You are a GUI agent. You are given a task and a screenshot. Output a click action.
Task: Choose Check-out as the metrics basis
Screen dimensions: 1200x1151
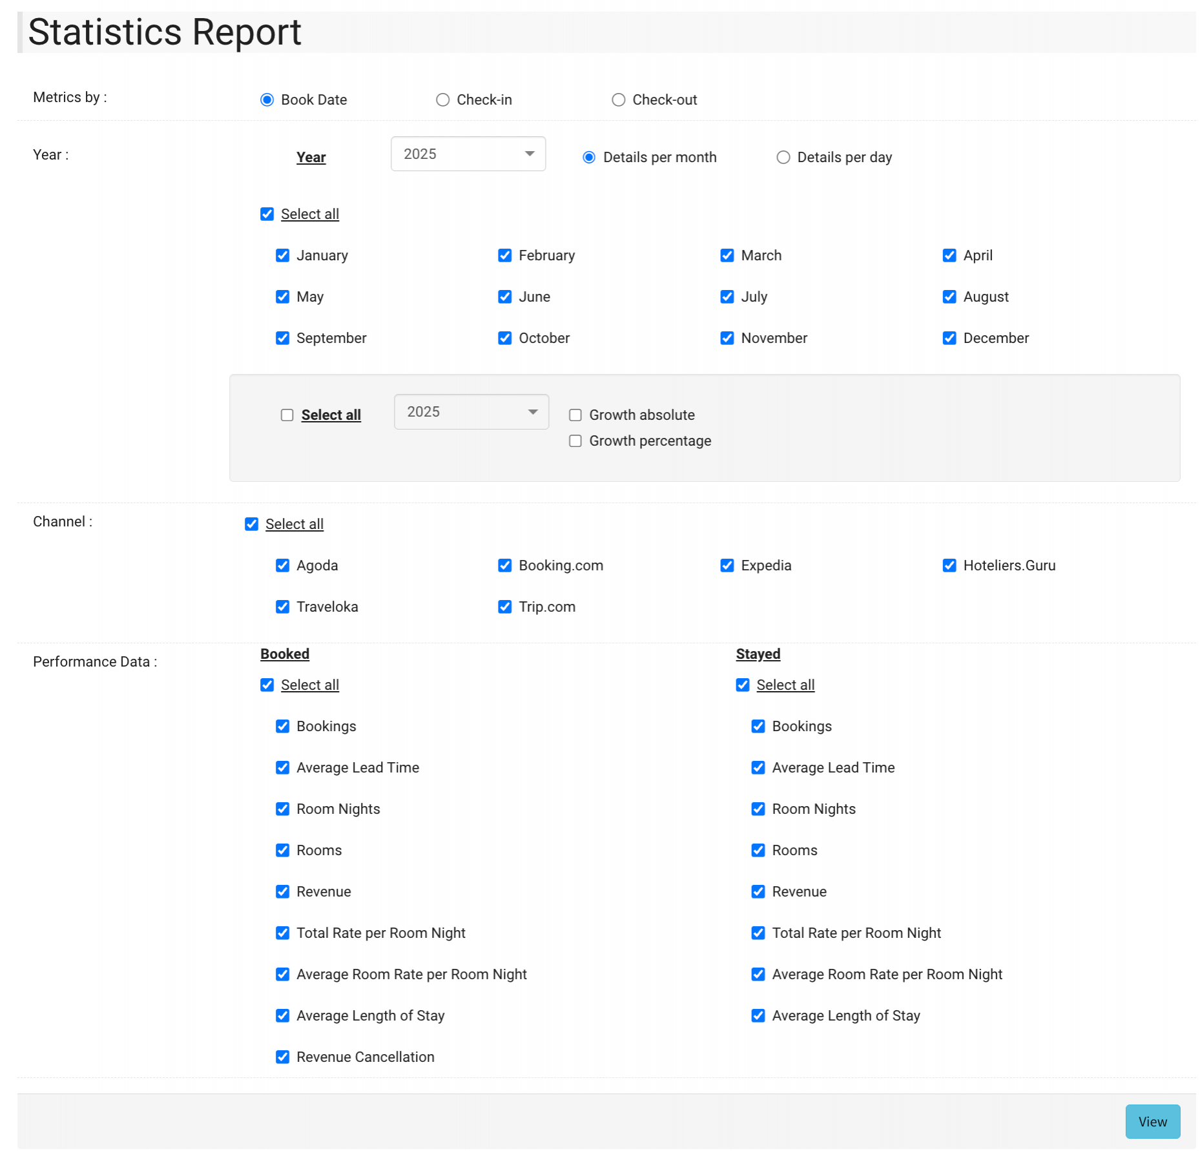point(618,100)
